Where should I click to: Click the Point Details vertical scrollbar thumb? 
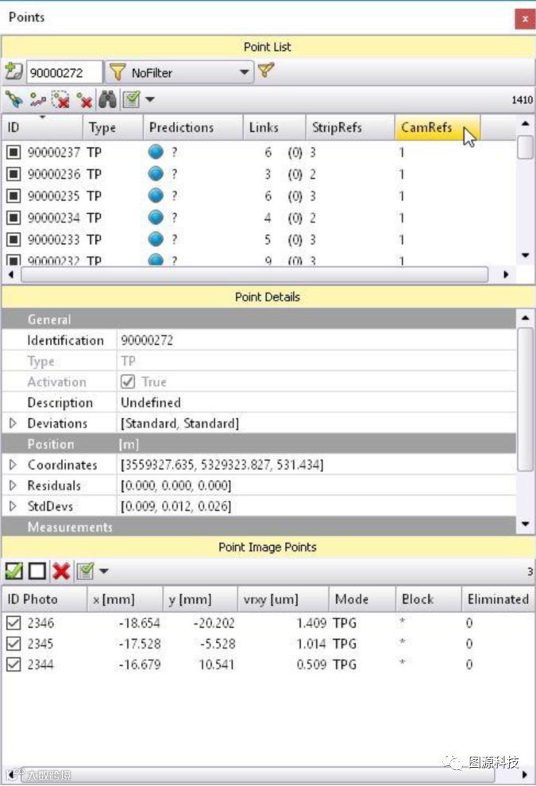click(525, 399)
